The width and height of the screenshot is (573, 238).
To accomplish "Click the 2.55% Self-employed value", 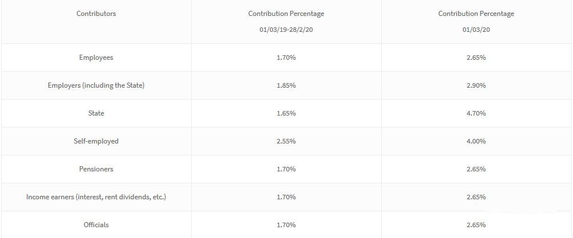I will 286,141.
